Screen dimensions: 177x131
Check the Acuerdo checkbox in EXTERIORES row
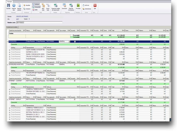(x=75, y=42)
